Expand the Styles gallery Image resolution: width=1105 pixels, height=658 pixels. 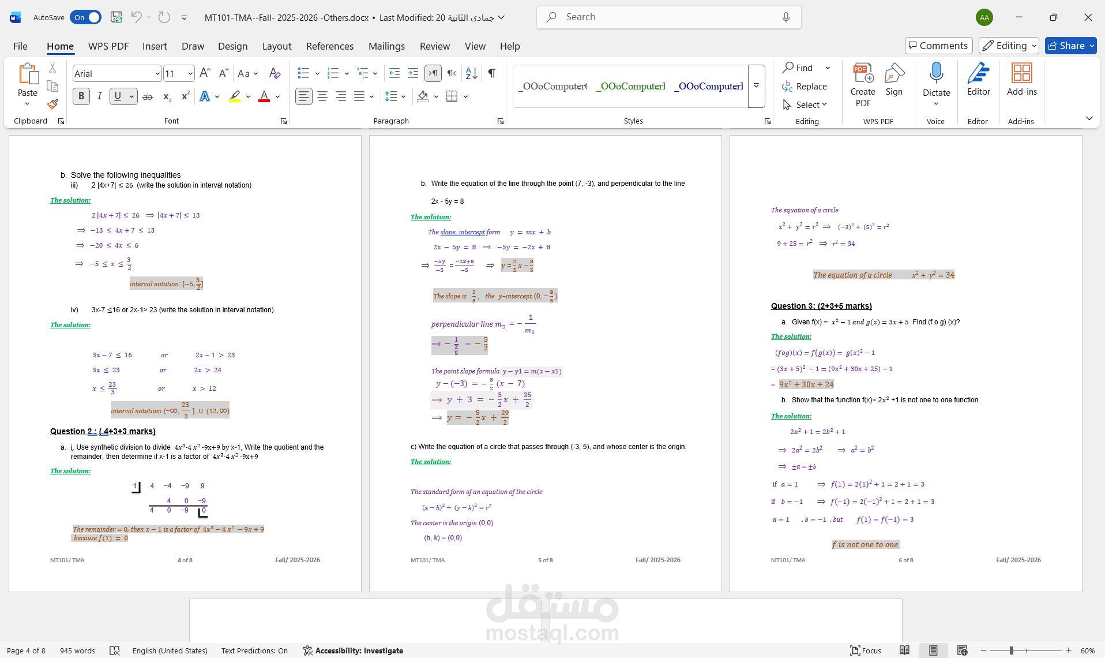click(756, 86)
